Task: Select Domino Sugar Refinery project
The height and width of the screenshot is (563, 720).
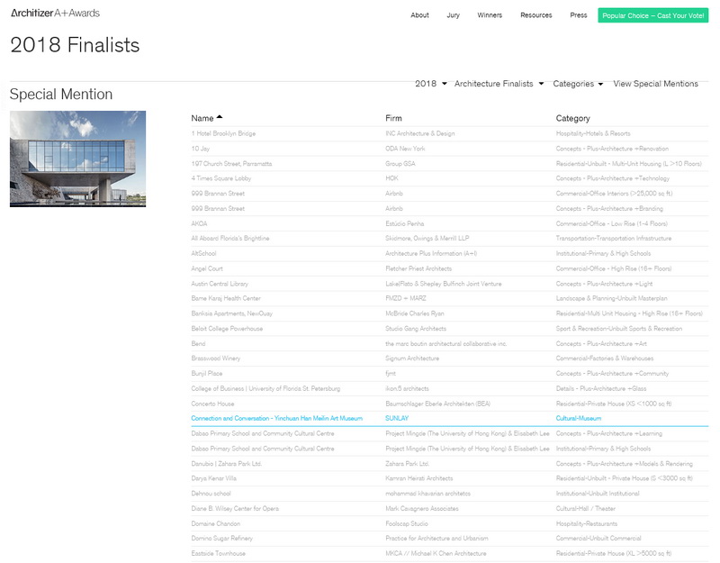Action: pos(221,538)
